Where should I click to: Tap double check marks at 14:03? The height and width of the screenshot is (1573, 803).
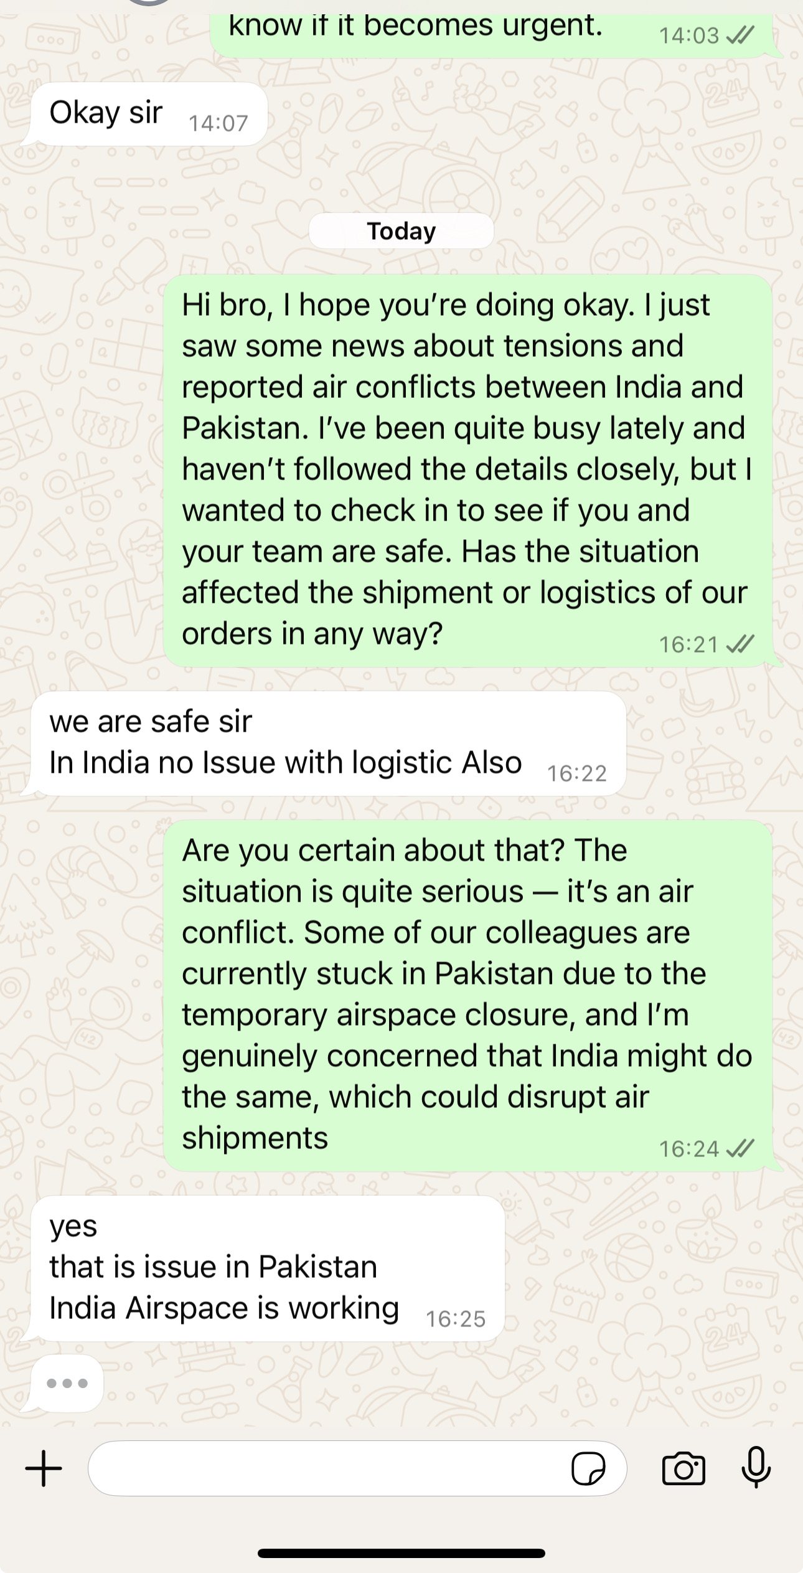click(740, 35)
